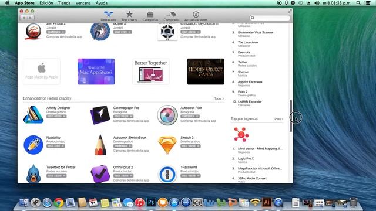This screenshot has width=376, height=211.
Task: Open the Actualizaciones section
Action: pyautogui.click(x=196, y=16)
